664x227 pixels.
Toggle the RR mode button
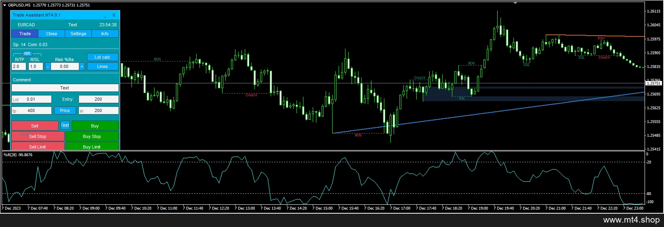tap(27, 53)
